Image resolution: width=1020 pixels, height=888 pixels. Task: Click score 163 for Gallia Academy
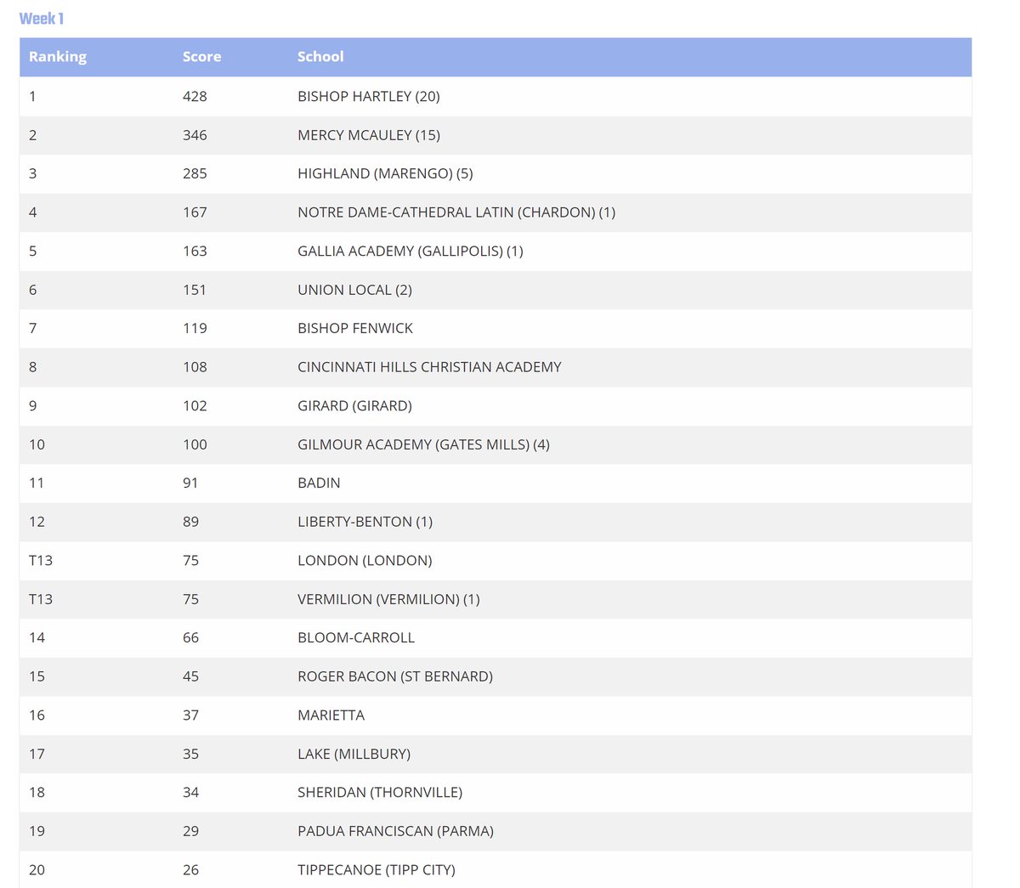[x=195, y=251]
